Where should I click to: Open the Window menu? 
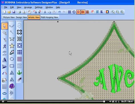49,7
